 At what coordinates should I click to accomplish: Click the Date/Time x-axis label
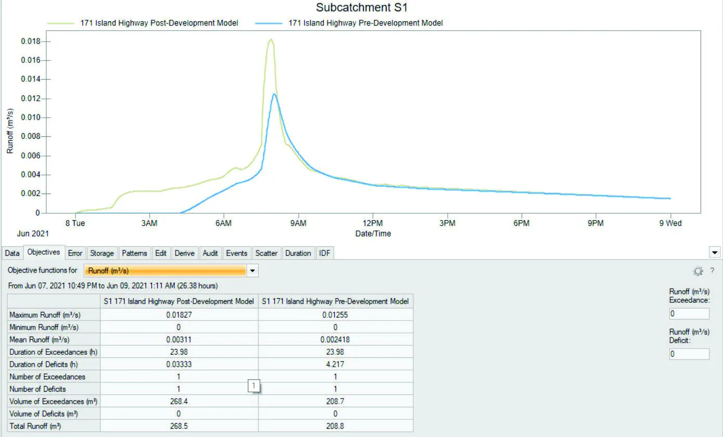pyautogui.click(x=373, y=234)
